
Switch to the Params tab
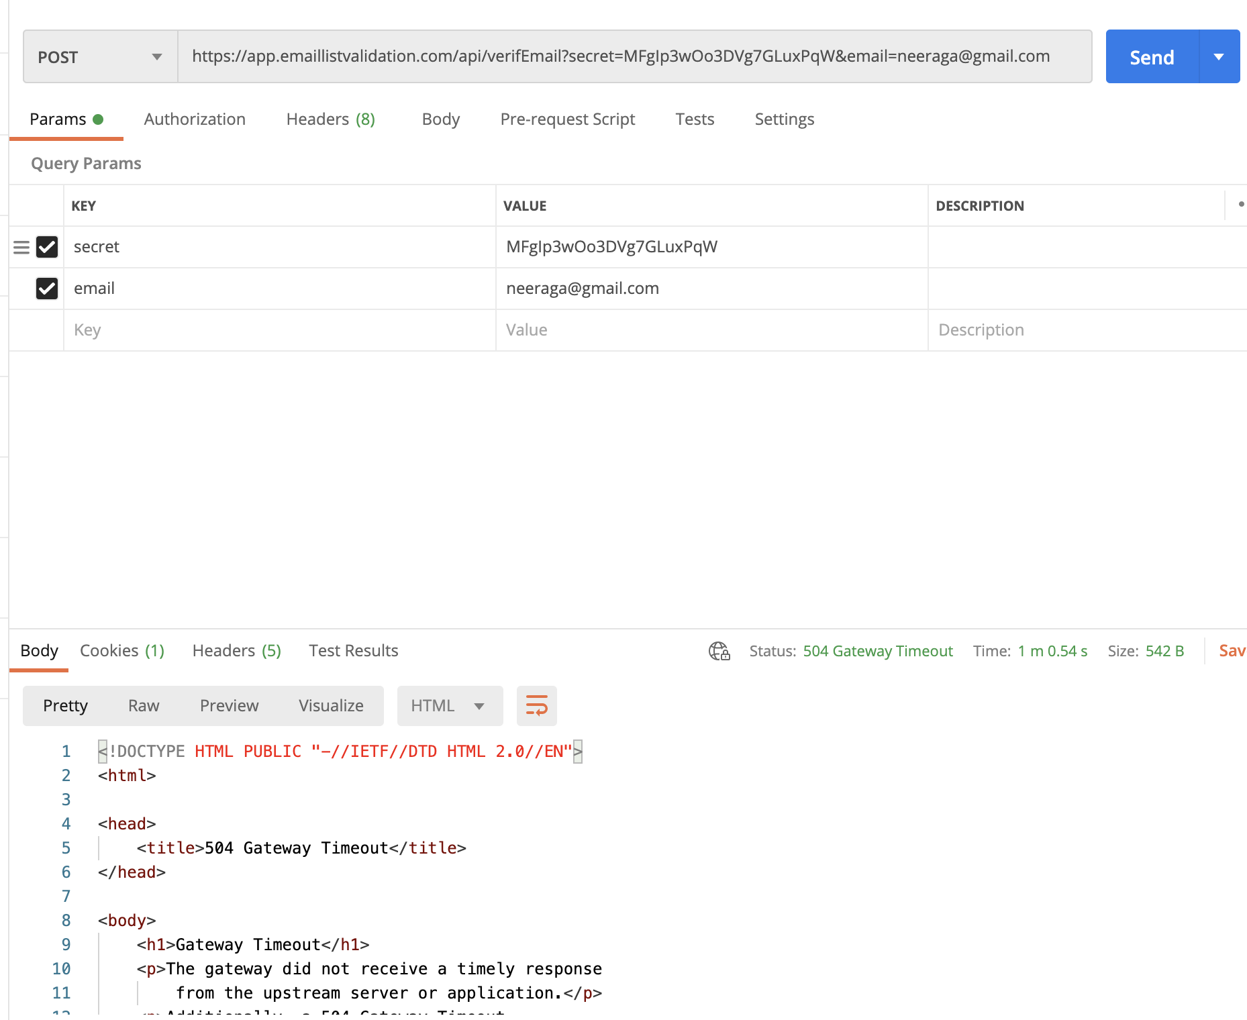coord(66,119)
